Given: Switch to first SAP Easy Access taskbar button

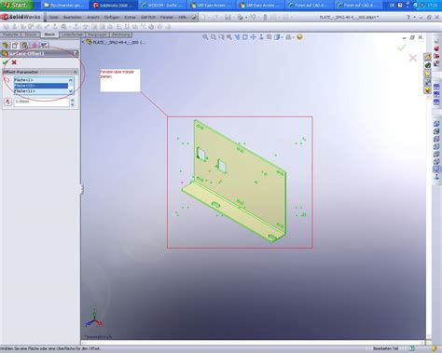Looking at the screenshot, I should (212, 6).
